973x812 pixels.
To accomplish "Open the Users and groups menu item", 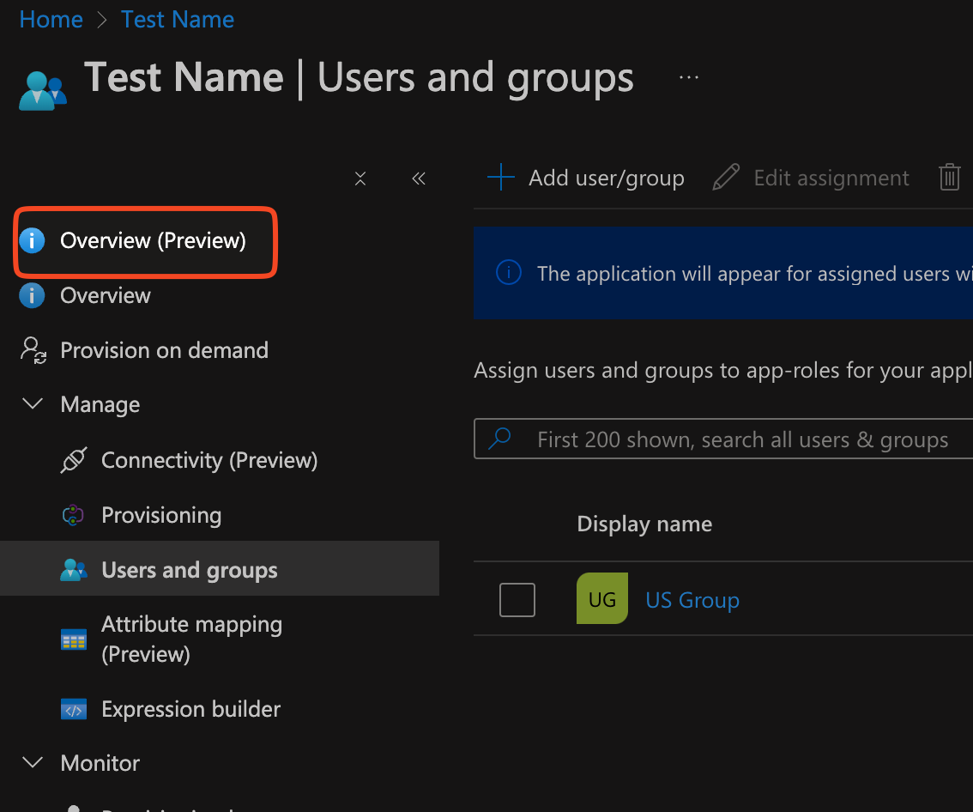I will coord(189,570).
